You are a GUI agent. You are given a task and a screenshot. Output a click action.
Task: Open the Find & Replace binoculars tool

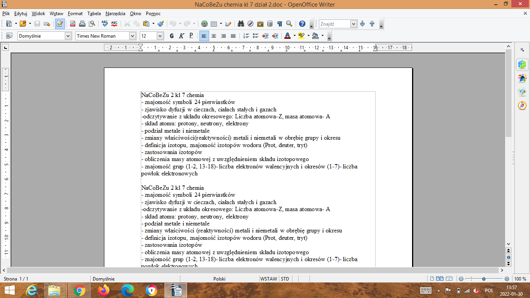(x=241, y=24)
